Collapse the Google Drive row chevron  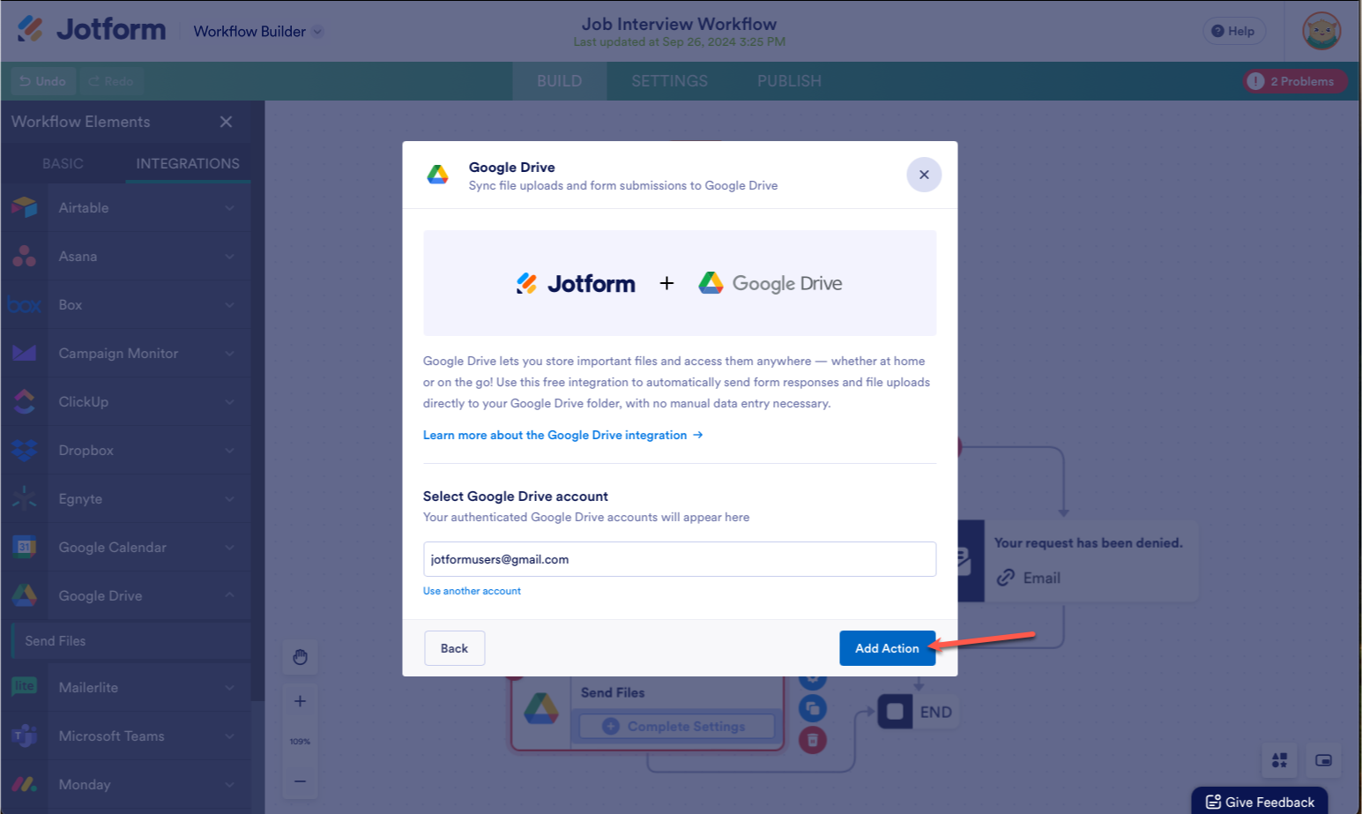coord(229,595)
